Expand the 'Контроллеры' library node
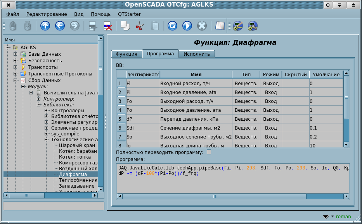Screen dimensions: 362x224 (x=47, y=111)
